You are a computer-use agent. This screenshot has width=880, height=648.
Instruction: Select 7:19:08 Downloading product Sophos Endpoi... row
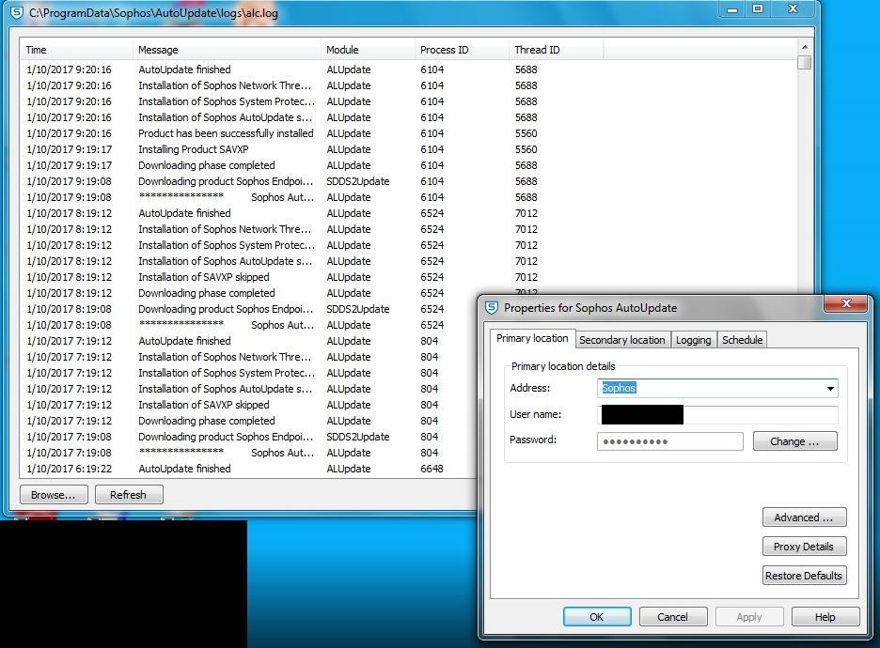click(248, 437)
